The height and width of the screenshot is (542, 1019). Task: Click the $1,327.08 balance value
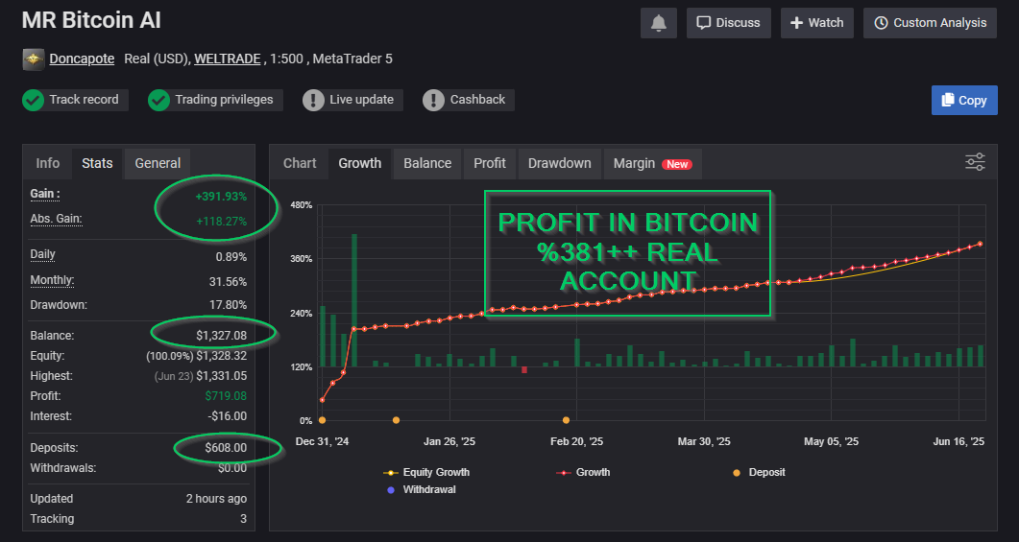click(x=222, y=336)
